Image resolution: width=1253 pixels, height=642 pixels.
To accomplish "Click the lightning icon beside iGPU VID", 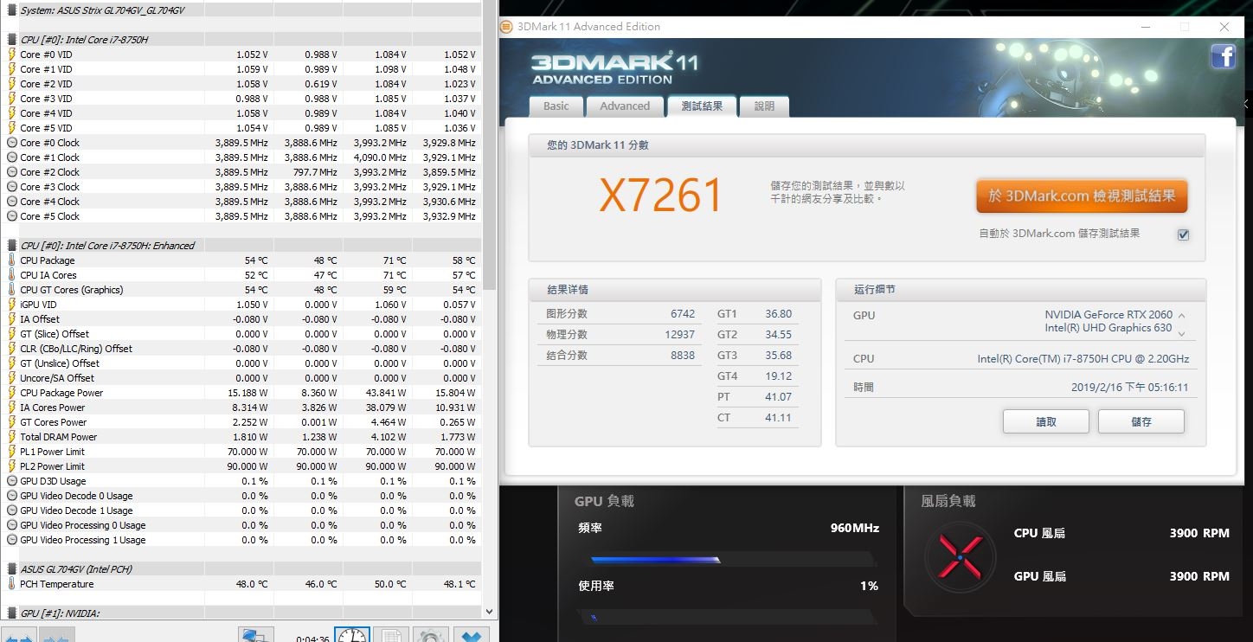I will [x=12, y=305].
